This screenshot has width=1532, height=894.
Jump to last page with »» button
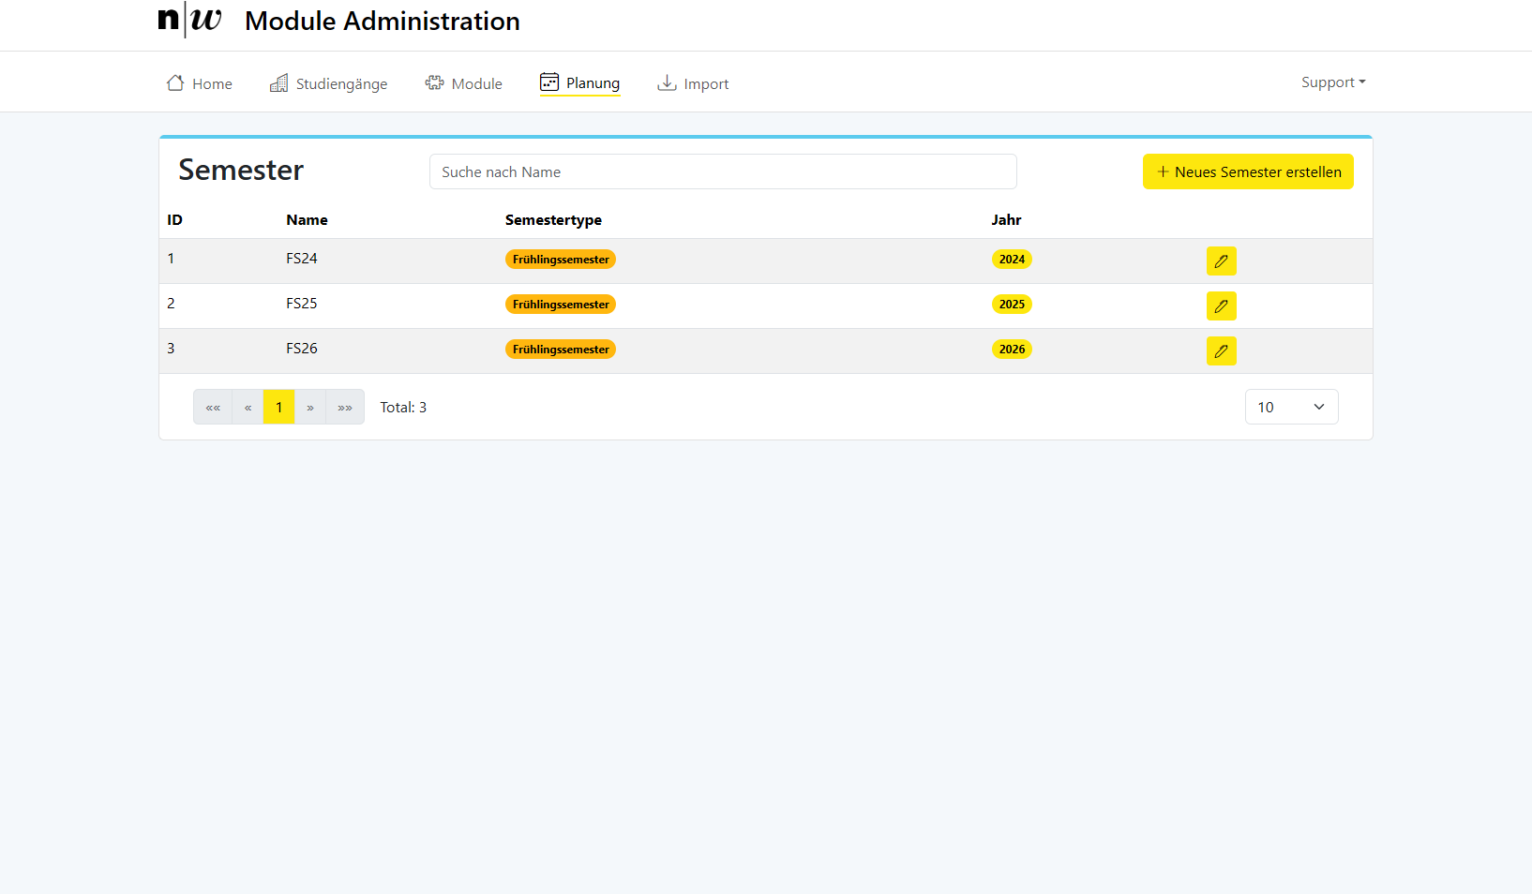(x=345, y=407)
